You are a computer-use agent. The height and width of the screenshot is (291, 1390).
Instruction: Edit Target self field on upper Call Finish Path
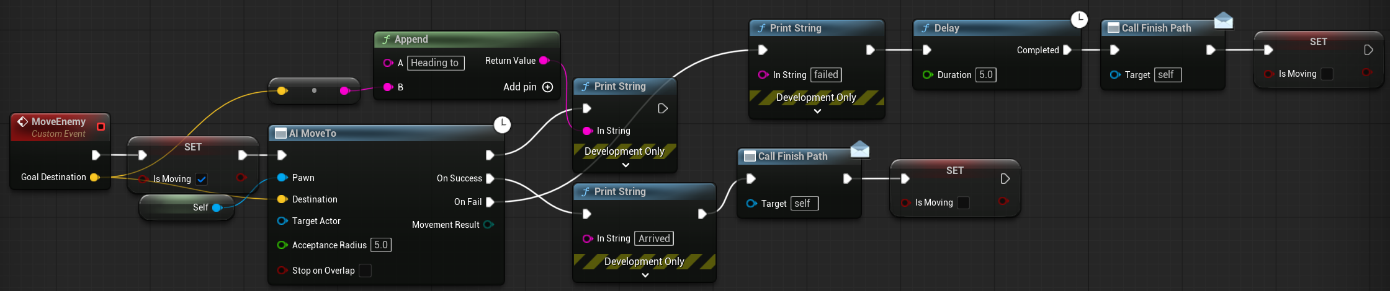[x=1168, y=75]
